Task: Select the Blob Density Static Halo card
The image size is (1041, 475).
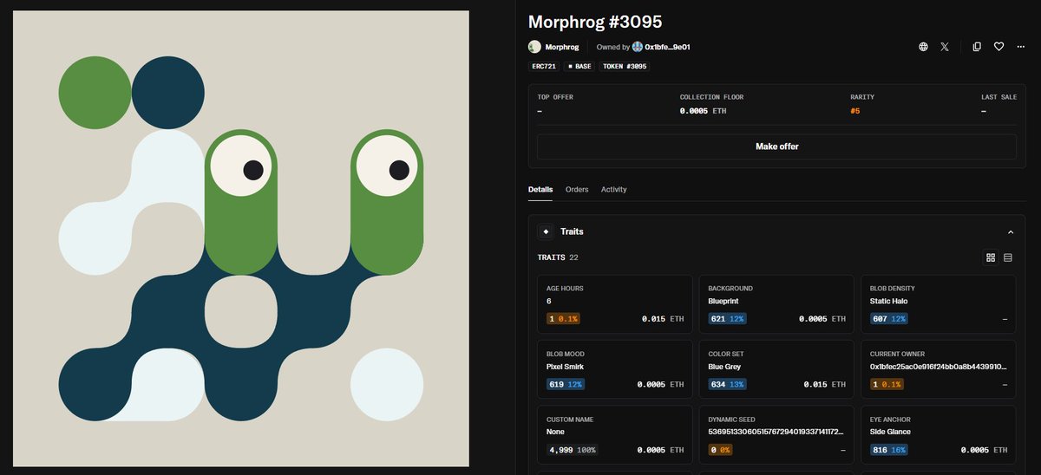Action: (938, 303)
